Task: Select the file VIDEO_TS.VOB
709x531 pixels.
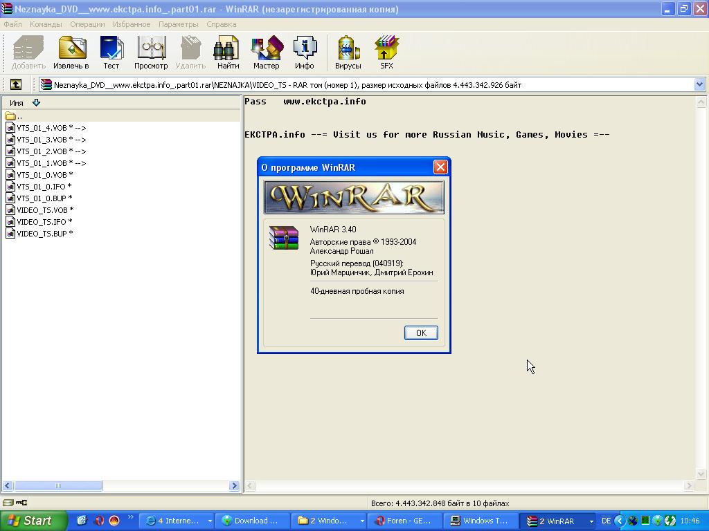Action: 39,210
